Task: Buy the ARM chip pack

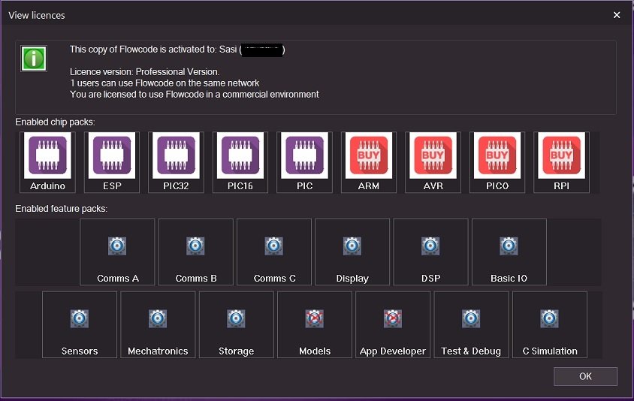Action: coord(369,156)
